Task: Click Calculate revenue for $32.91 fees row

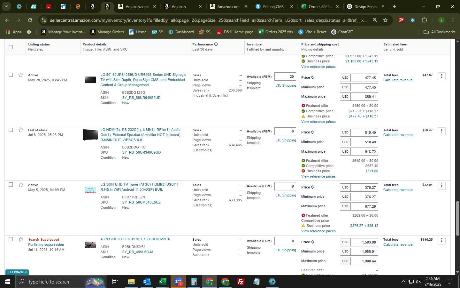Action: 398,190
